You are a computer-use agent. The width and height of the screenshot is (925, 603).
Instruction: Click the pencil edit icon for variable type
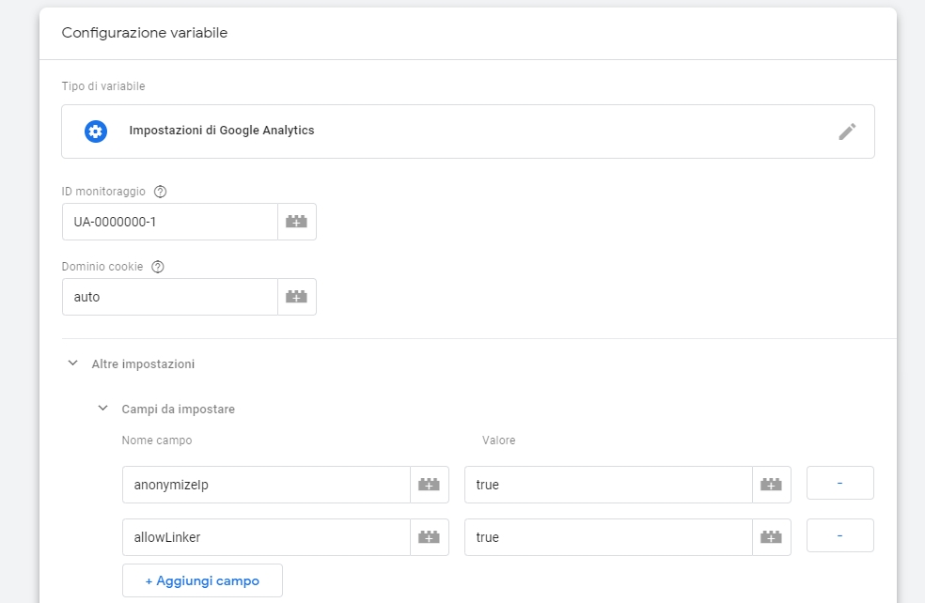847,131
